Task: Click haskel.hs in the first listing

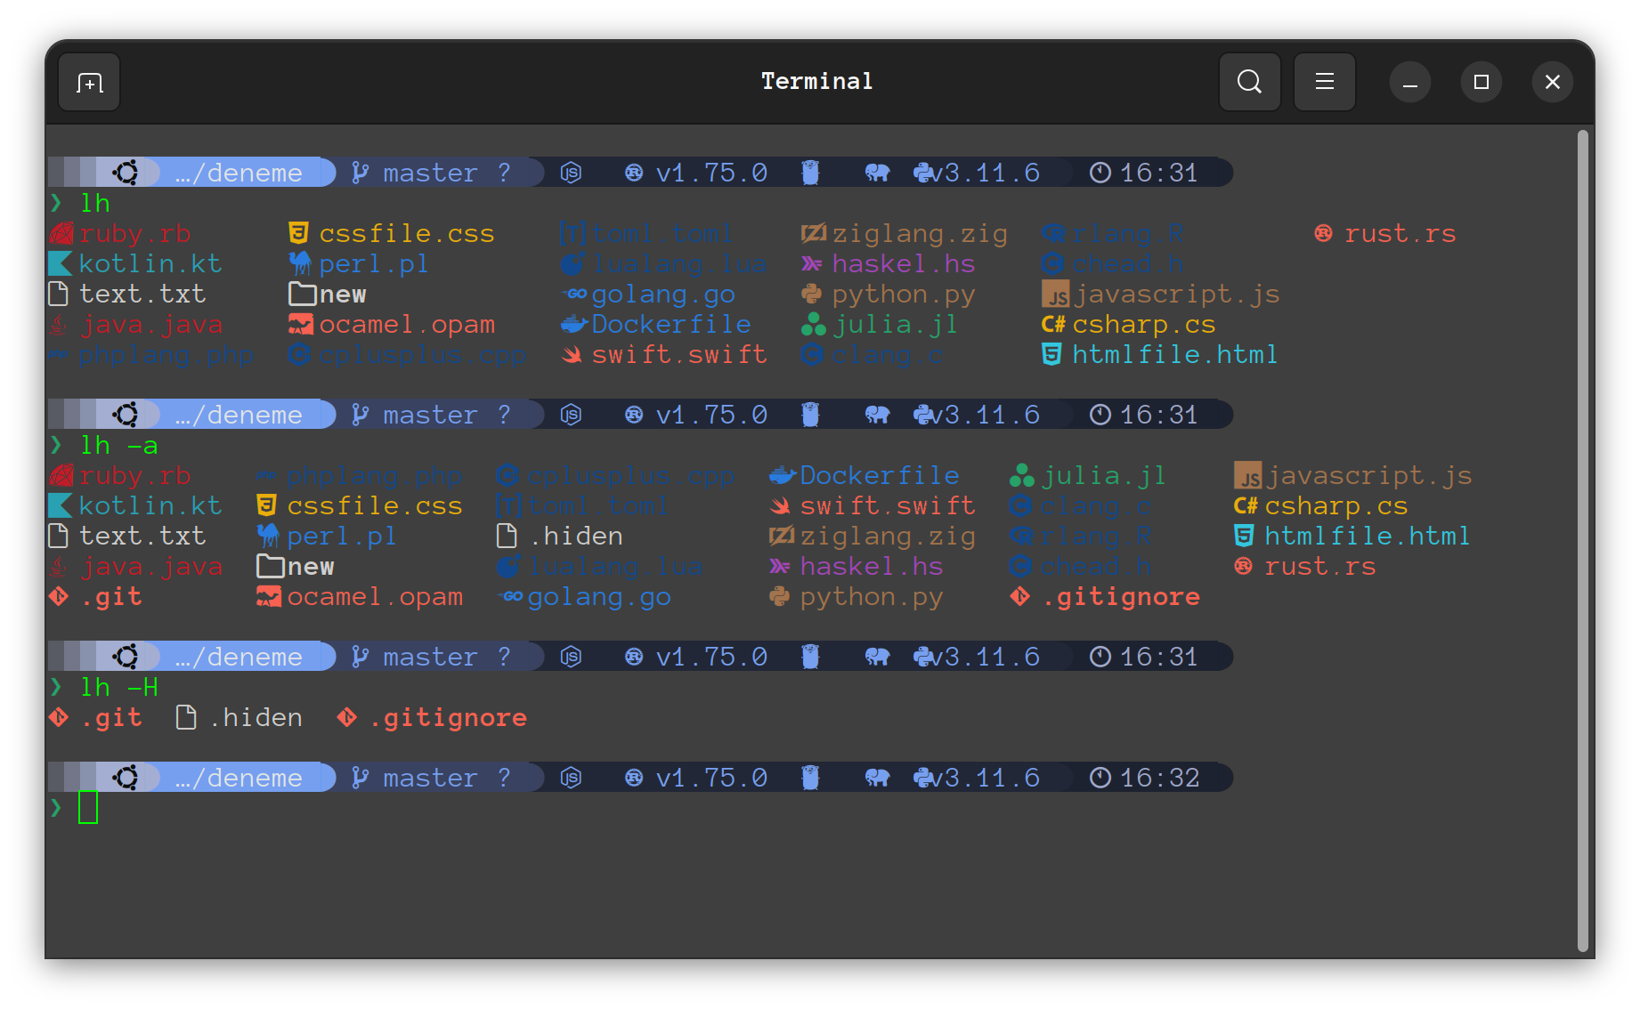Action: (x=904, y=263)
